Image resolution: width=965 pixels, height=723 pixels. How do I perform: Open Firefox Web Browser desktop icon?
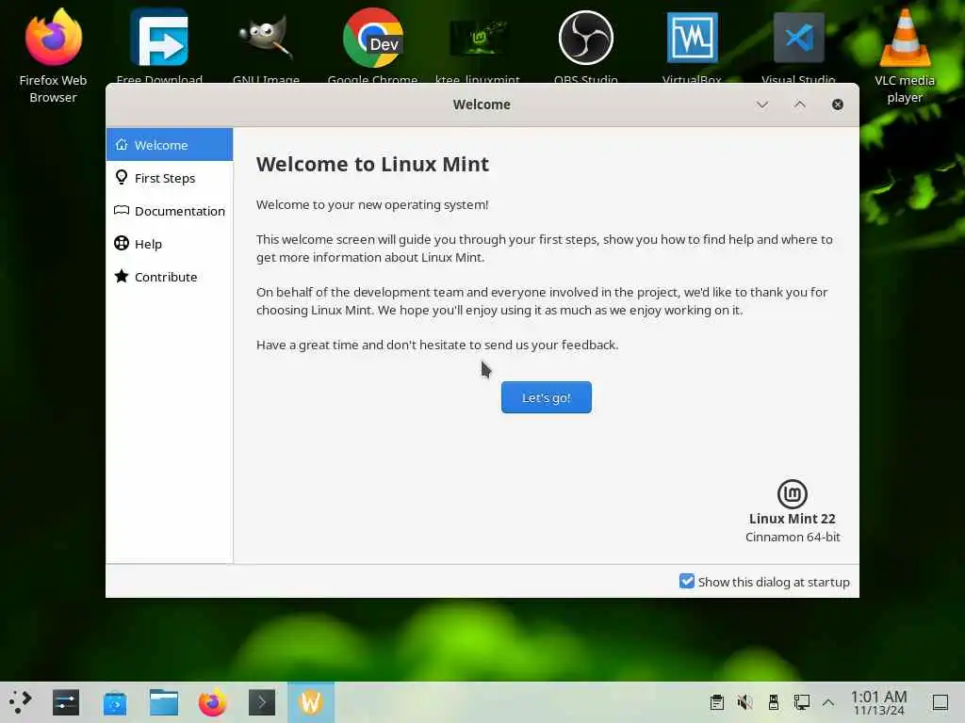pos(54,38)
